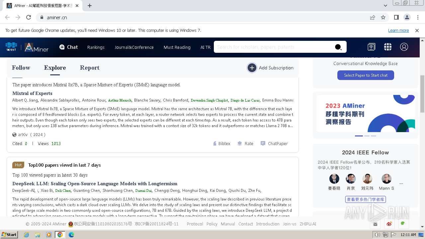This screenshot has width=425, height=239.
Task: Open scholar 肖京 avatar
Action: tap(351, 179)
